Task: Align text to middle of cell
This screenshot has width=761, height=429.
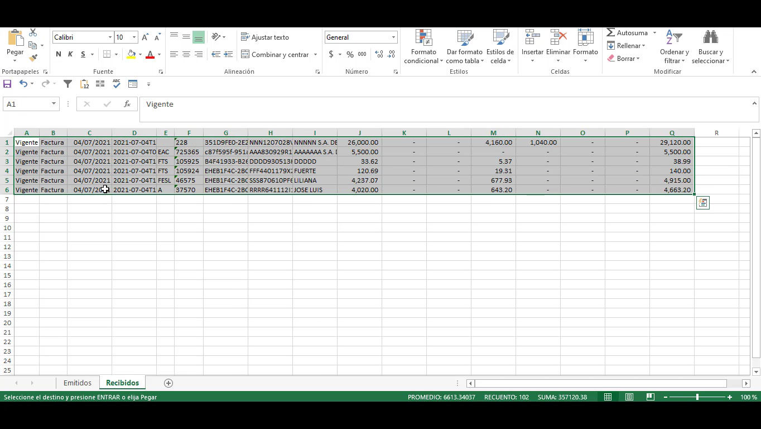Action: (186, 37)
